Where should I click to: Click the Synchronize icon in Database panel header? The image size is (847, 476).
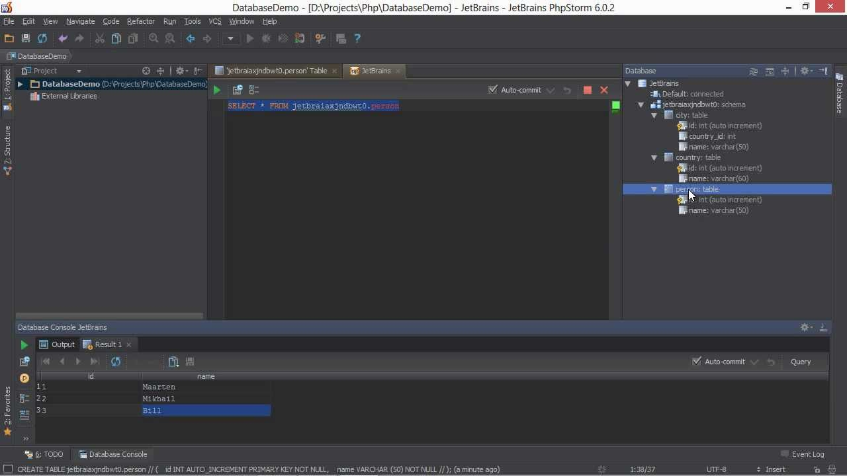coord(753,71)
